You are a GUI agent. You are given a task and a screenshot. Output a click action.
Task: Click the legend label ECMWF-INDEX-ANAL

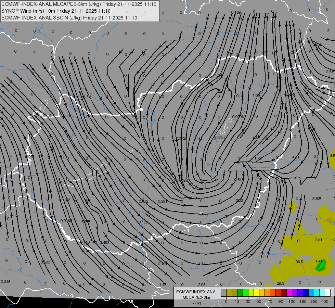(x=197, y=292)
